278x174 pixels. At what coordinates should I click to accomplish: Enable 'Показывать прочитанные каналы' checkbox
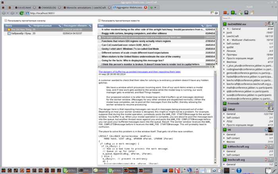pyautogui.click(x=6, y=20)
